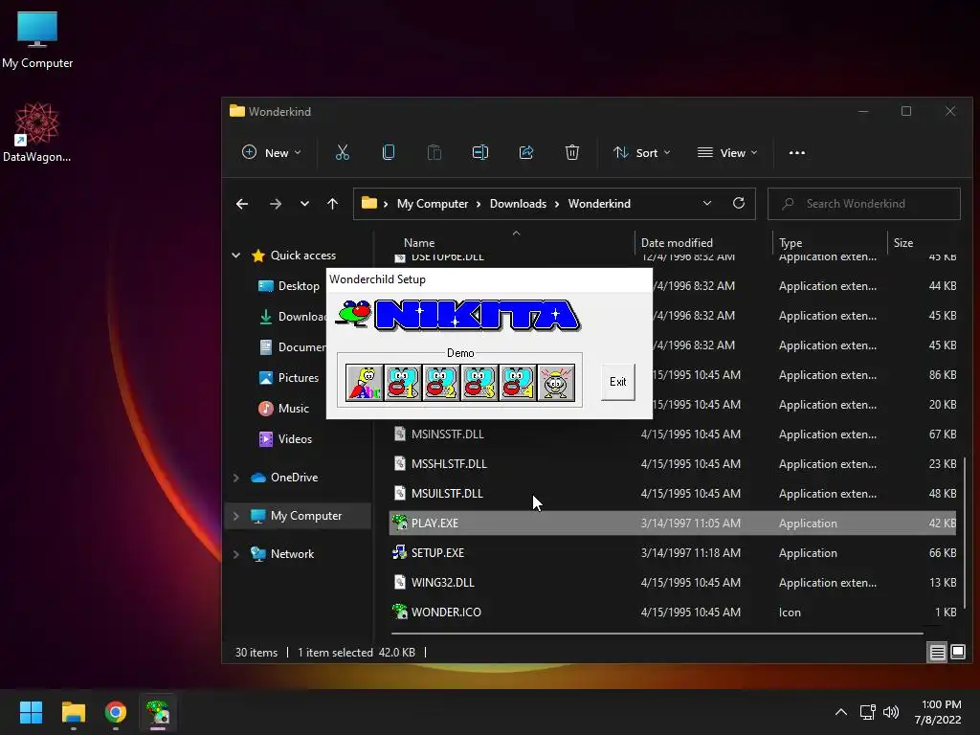This screenshot has height=735, width=980.
Task: Delete selected file with trash icon
Action: pyautogui.click(x=572, y=152)
